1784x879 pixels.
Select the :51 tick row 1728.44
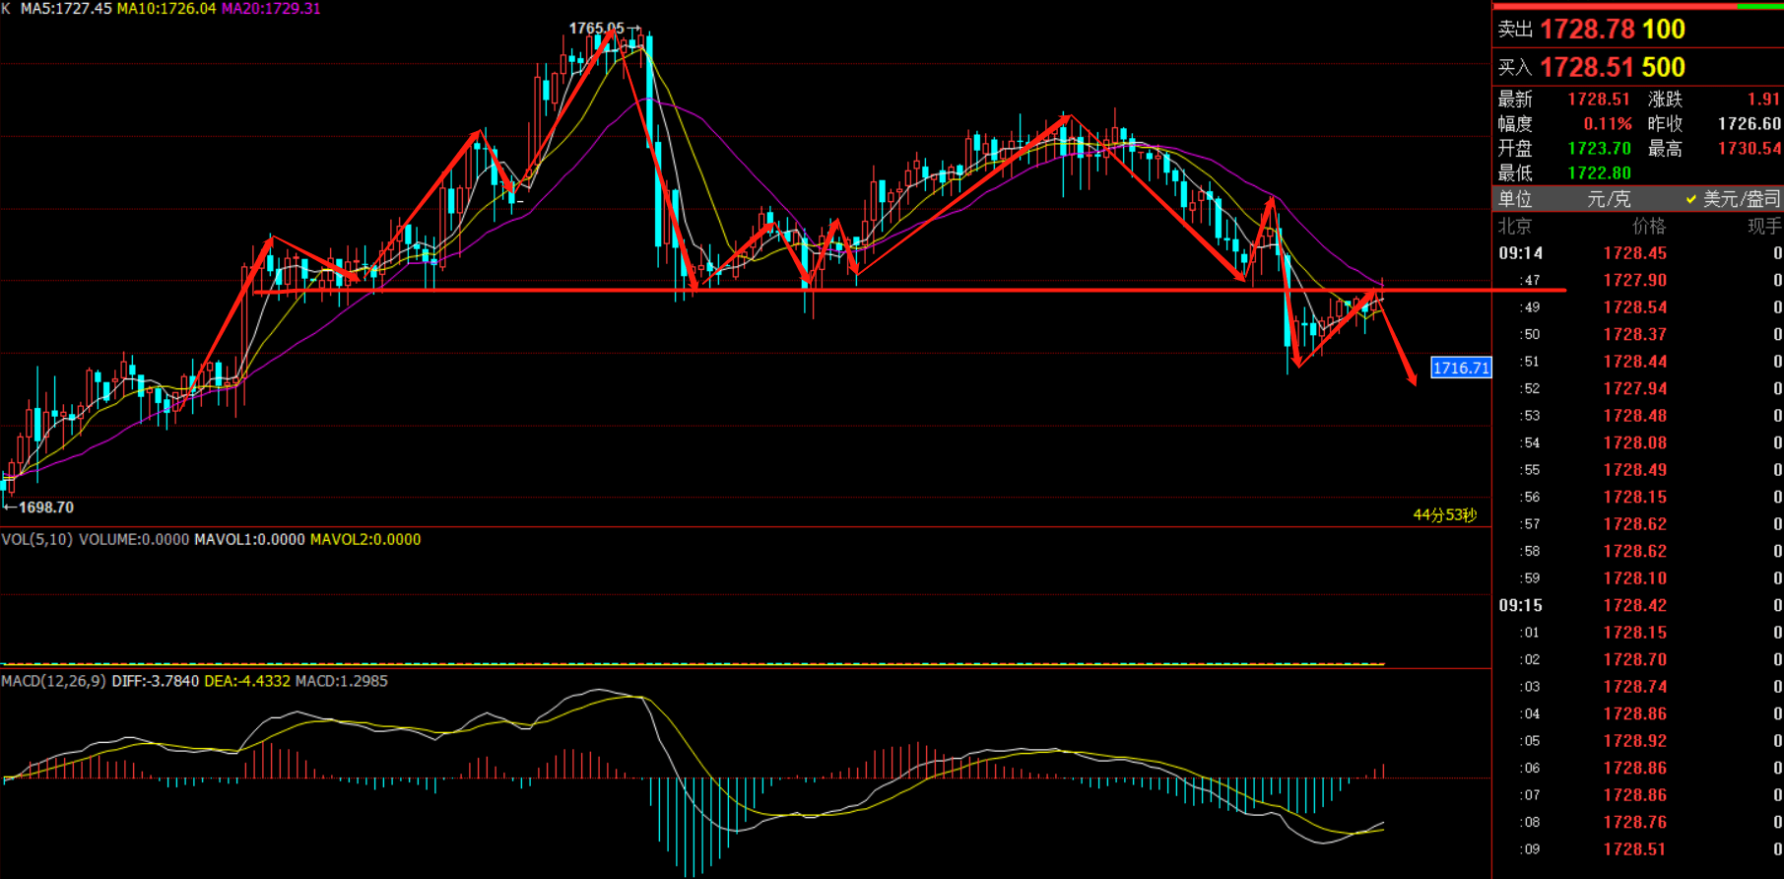point(1639,362)
